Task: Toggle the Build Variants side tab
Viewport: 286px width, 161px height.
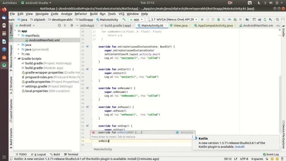Action: [x=11, y=138]
